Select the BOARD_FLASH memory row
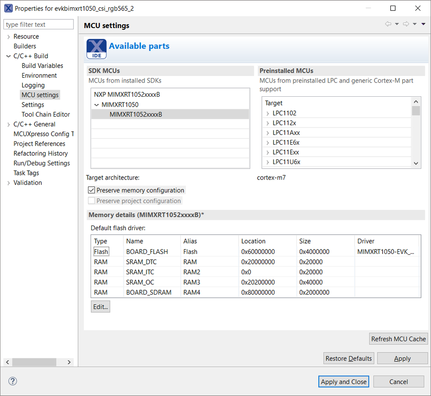Image resolution: width=431 pixels, height=396 pixels. click(255, 252)
